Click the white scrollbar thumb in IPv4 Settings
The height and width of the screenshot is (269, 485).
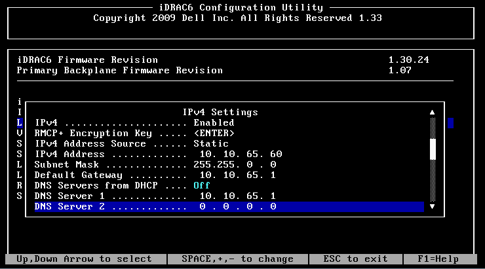(433, 149)
